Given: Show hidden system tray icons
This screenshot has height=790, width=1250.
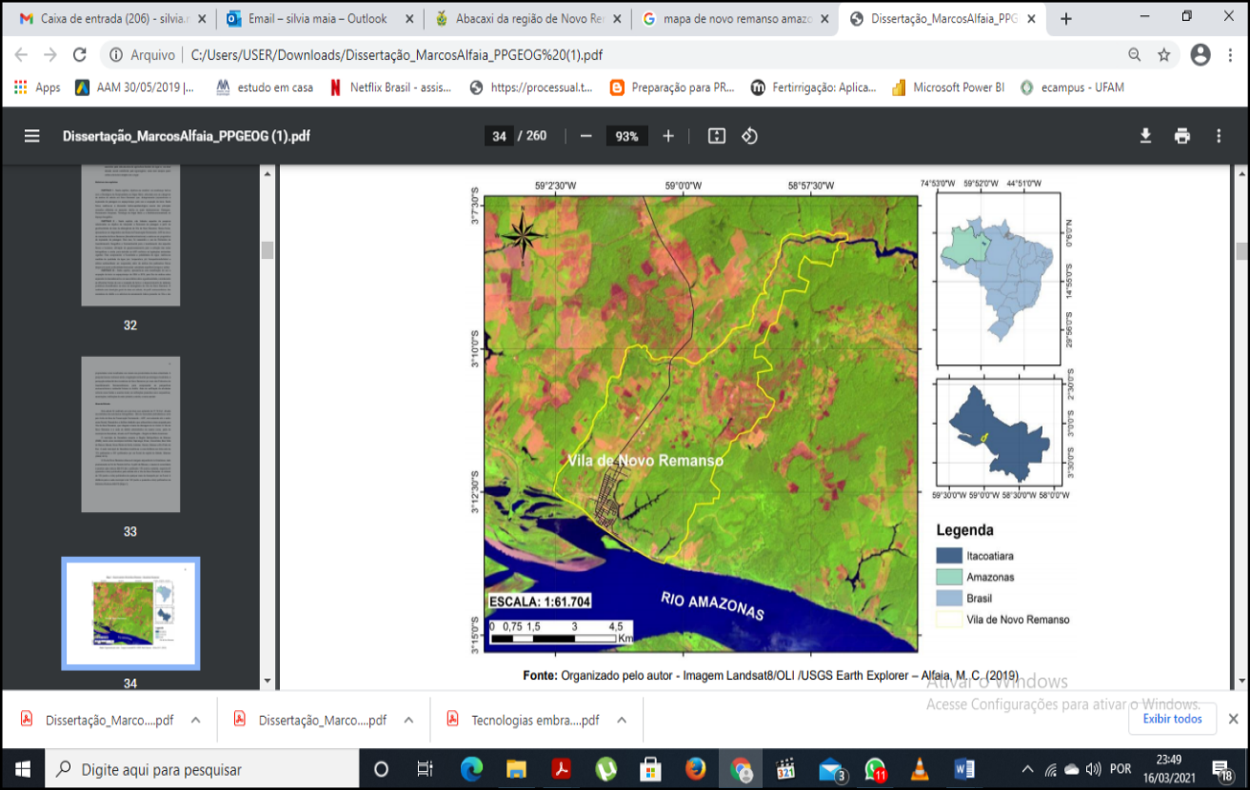Looking at the screenshot, I should pyautogui.click(x=1027, y=769).
